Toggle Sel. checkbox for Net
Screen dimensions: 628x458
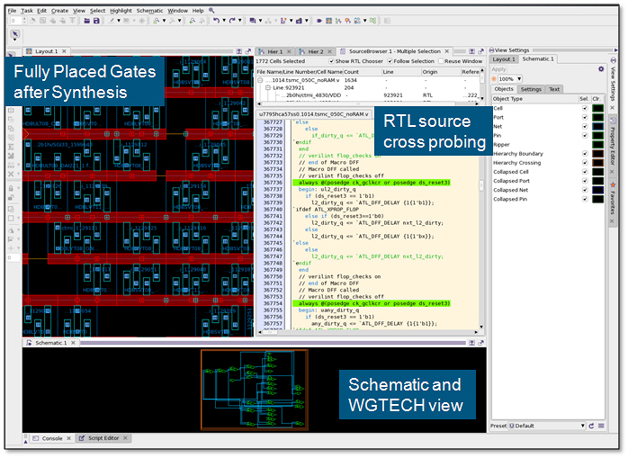585,126
